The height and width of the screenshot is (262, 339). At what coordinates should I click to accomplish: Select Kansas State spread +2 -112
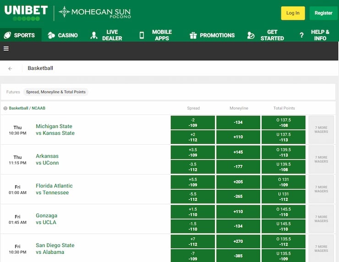193,137
